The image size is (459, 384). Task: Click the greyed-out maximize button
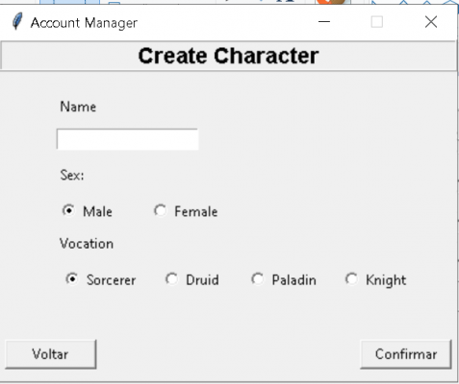coord(377,22)
